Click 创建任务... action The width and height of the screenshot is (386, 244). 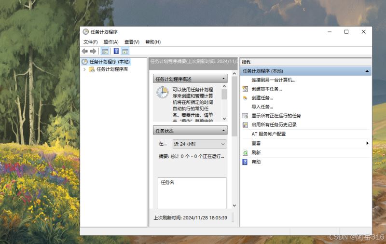[x=262, y=98]
